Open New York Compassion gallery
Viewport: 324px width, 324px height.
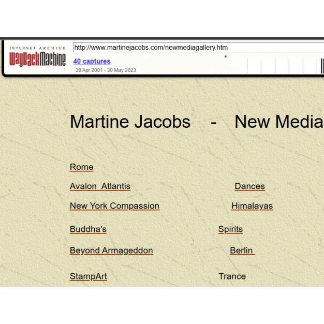114,206
